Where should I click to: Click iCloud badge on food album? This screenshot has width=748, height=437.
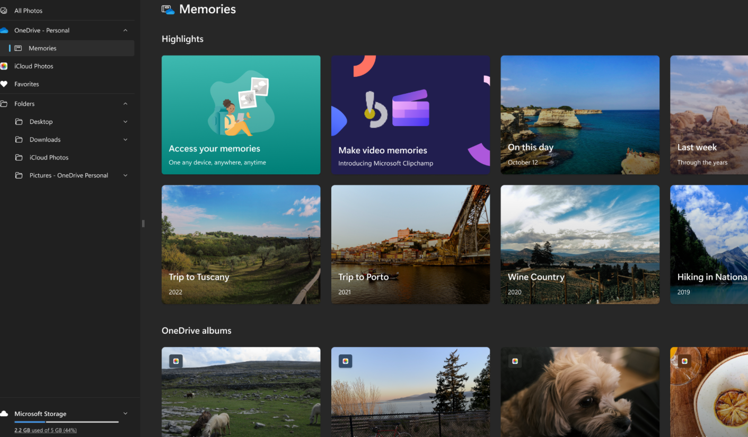pyautogui.click(x=685, y=361)
